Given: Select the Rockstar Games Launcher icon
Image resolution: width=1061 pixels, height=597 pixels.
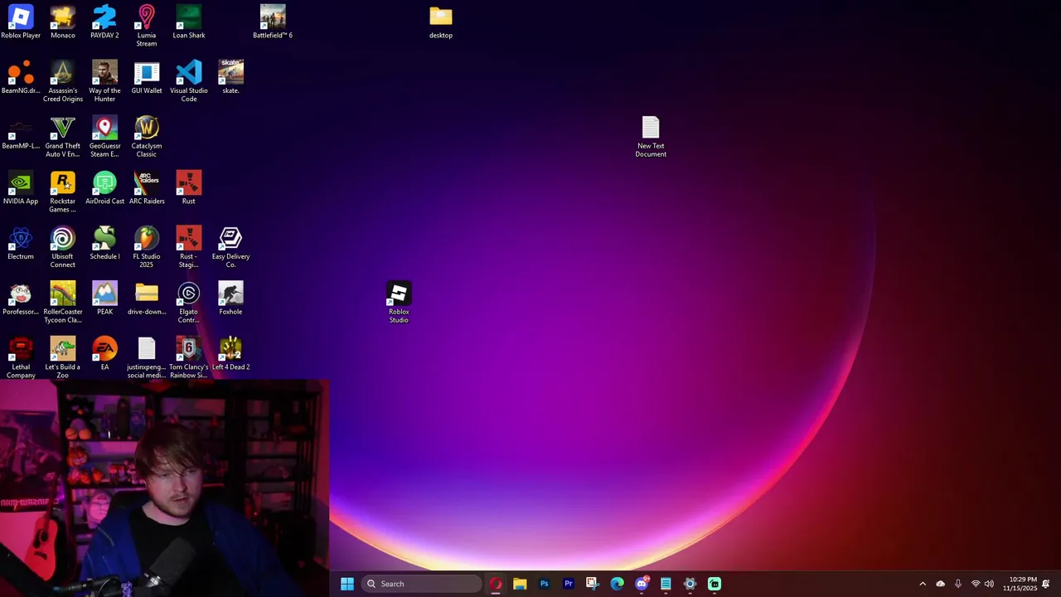Looking at the screenshot, I should click(63, 192).
